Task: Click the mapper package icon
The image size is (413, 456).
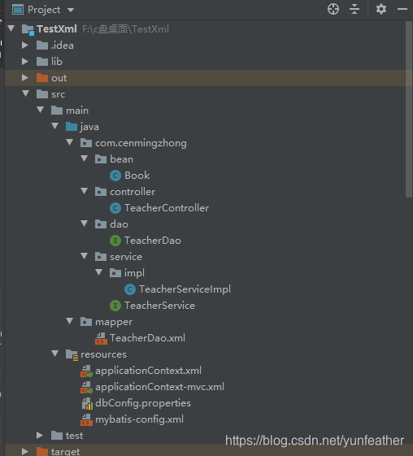Action: [86, 322]
